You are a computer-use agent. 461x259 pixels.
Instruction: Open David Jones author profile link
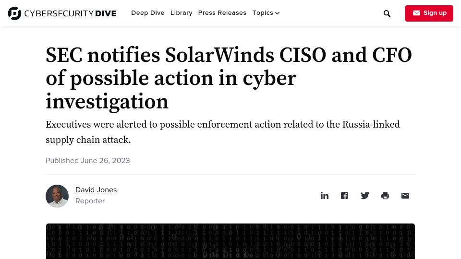coord(96,190)
